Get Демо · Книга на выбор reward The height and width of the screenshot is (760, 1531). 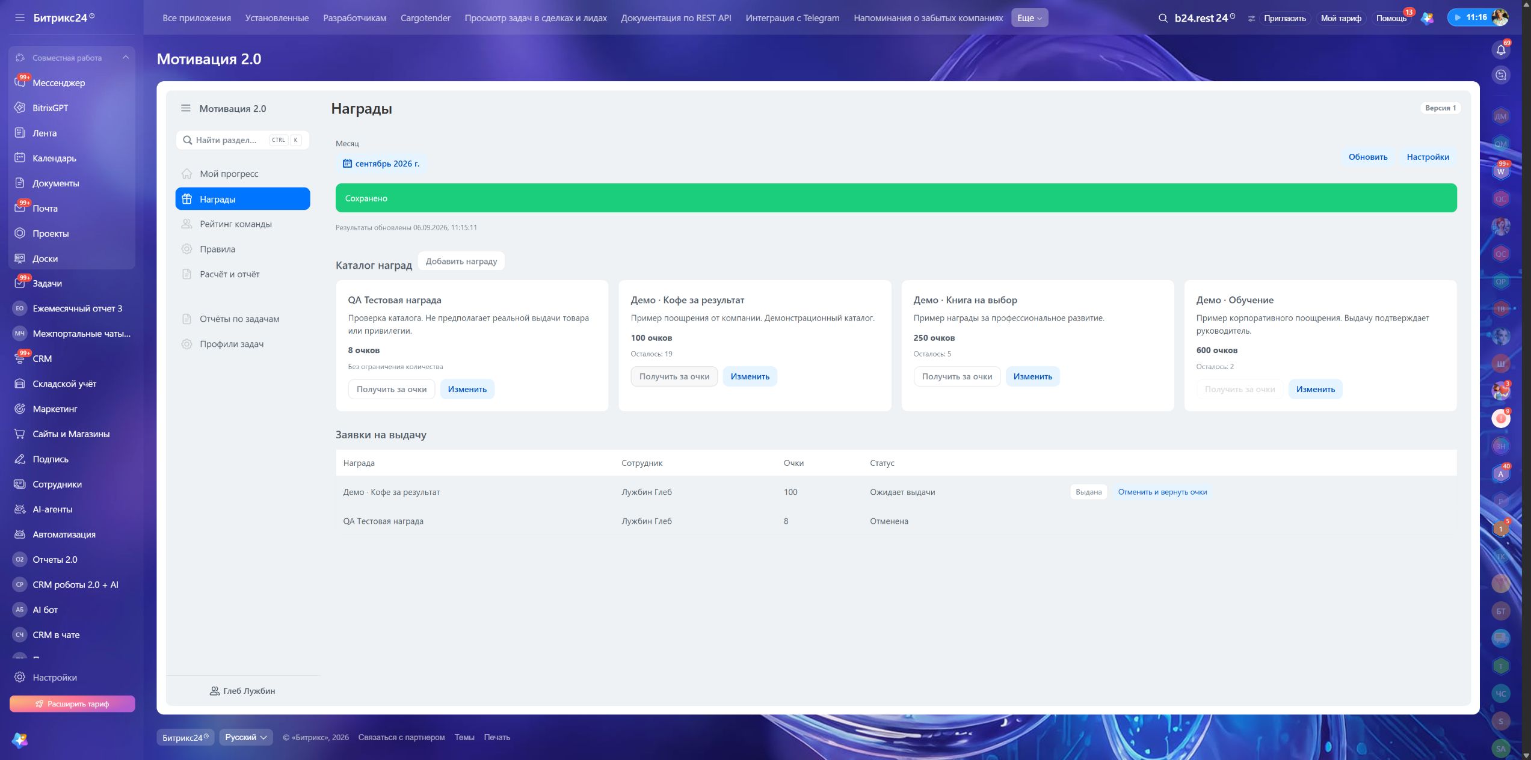coord(956,376)
